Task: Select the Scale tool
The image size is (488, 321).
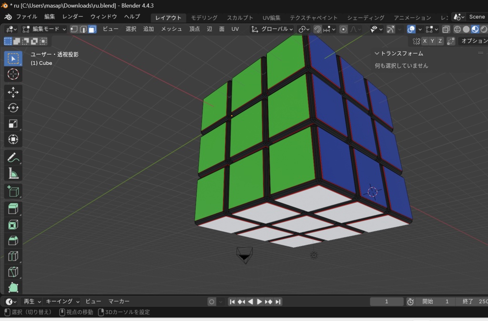Action: tap(13, 124)
